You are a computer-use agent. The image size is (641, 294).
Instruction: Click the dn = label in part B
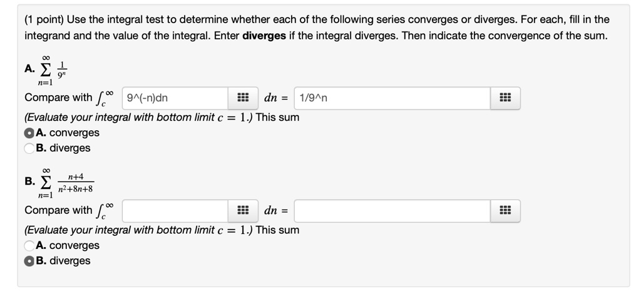[x=276, y=211]
